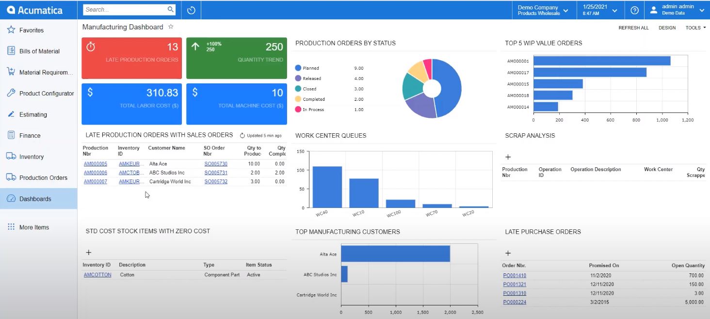Click the AM000001 bar in Top 5 WIP
This screenshot has width=710, height=319.
point(602,61)
